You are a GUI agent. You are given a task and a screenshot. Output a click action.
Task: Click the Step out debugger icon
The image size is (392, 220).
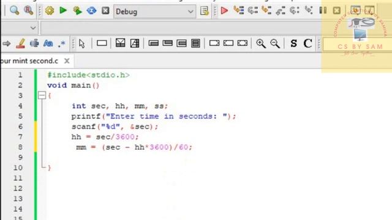[x=281, y=10]
